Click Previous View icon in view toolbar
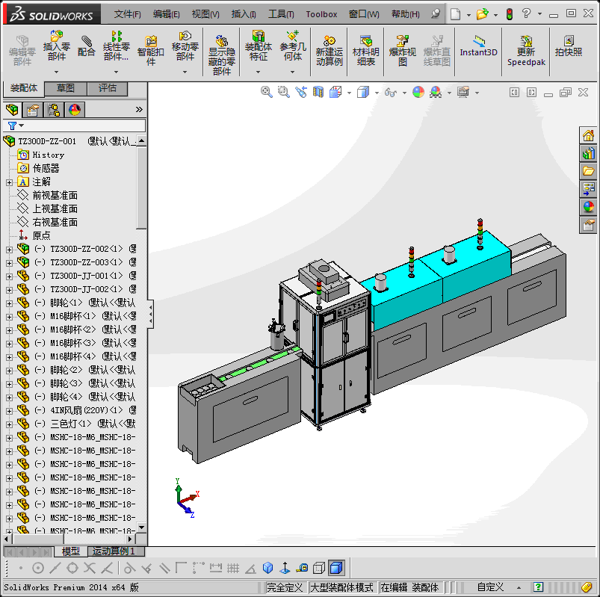600x597 pixels. click(x=301, y=92)
